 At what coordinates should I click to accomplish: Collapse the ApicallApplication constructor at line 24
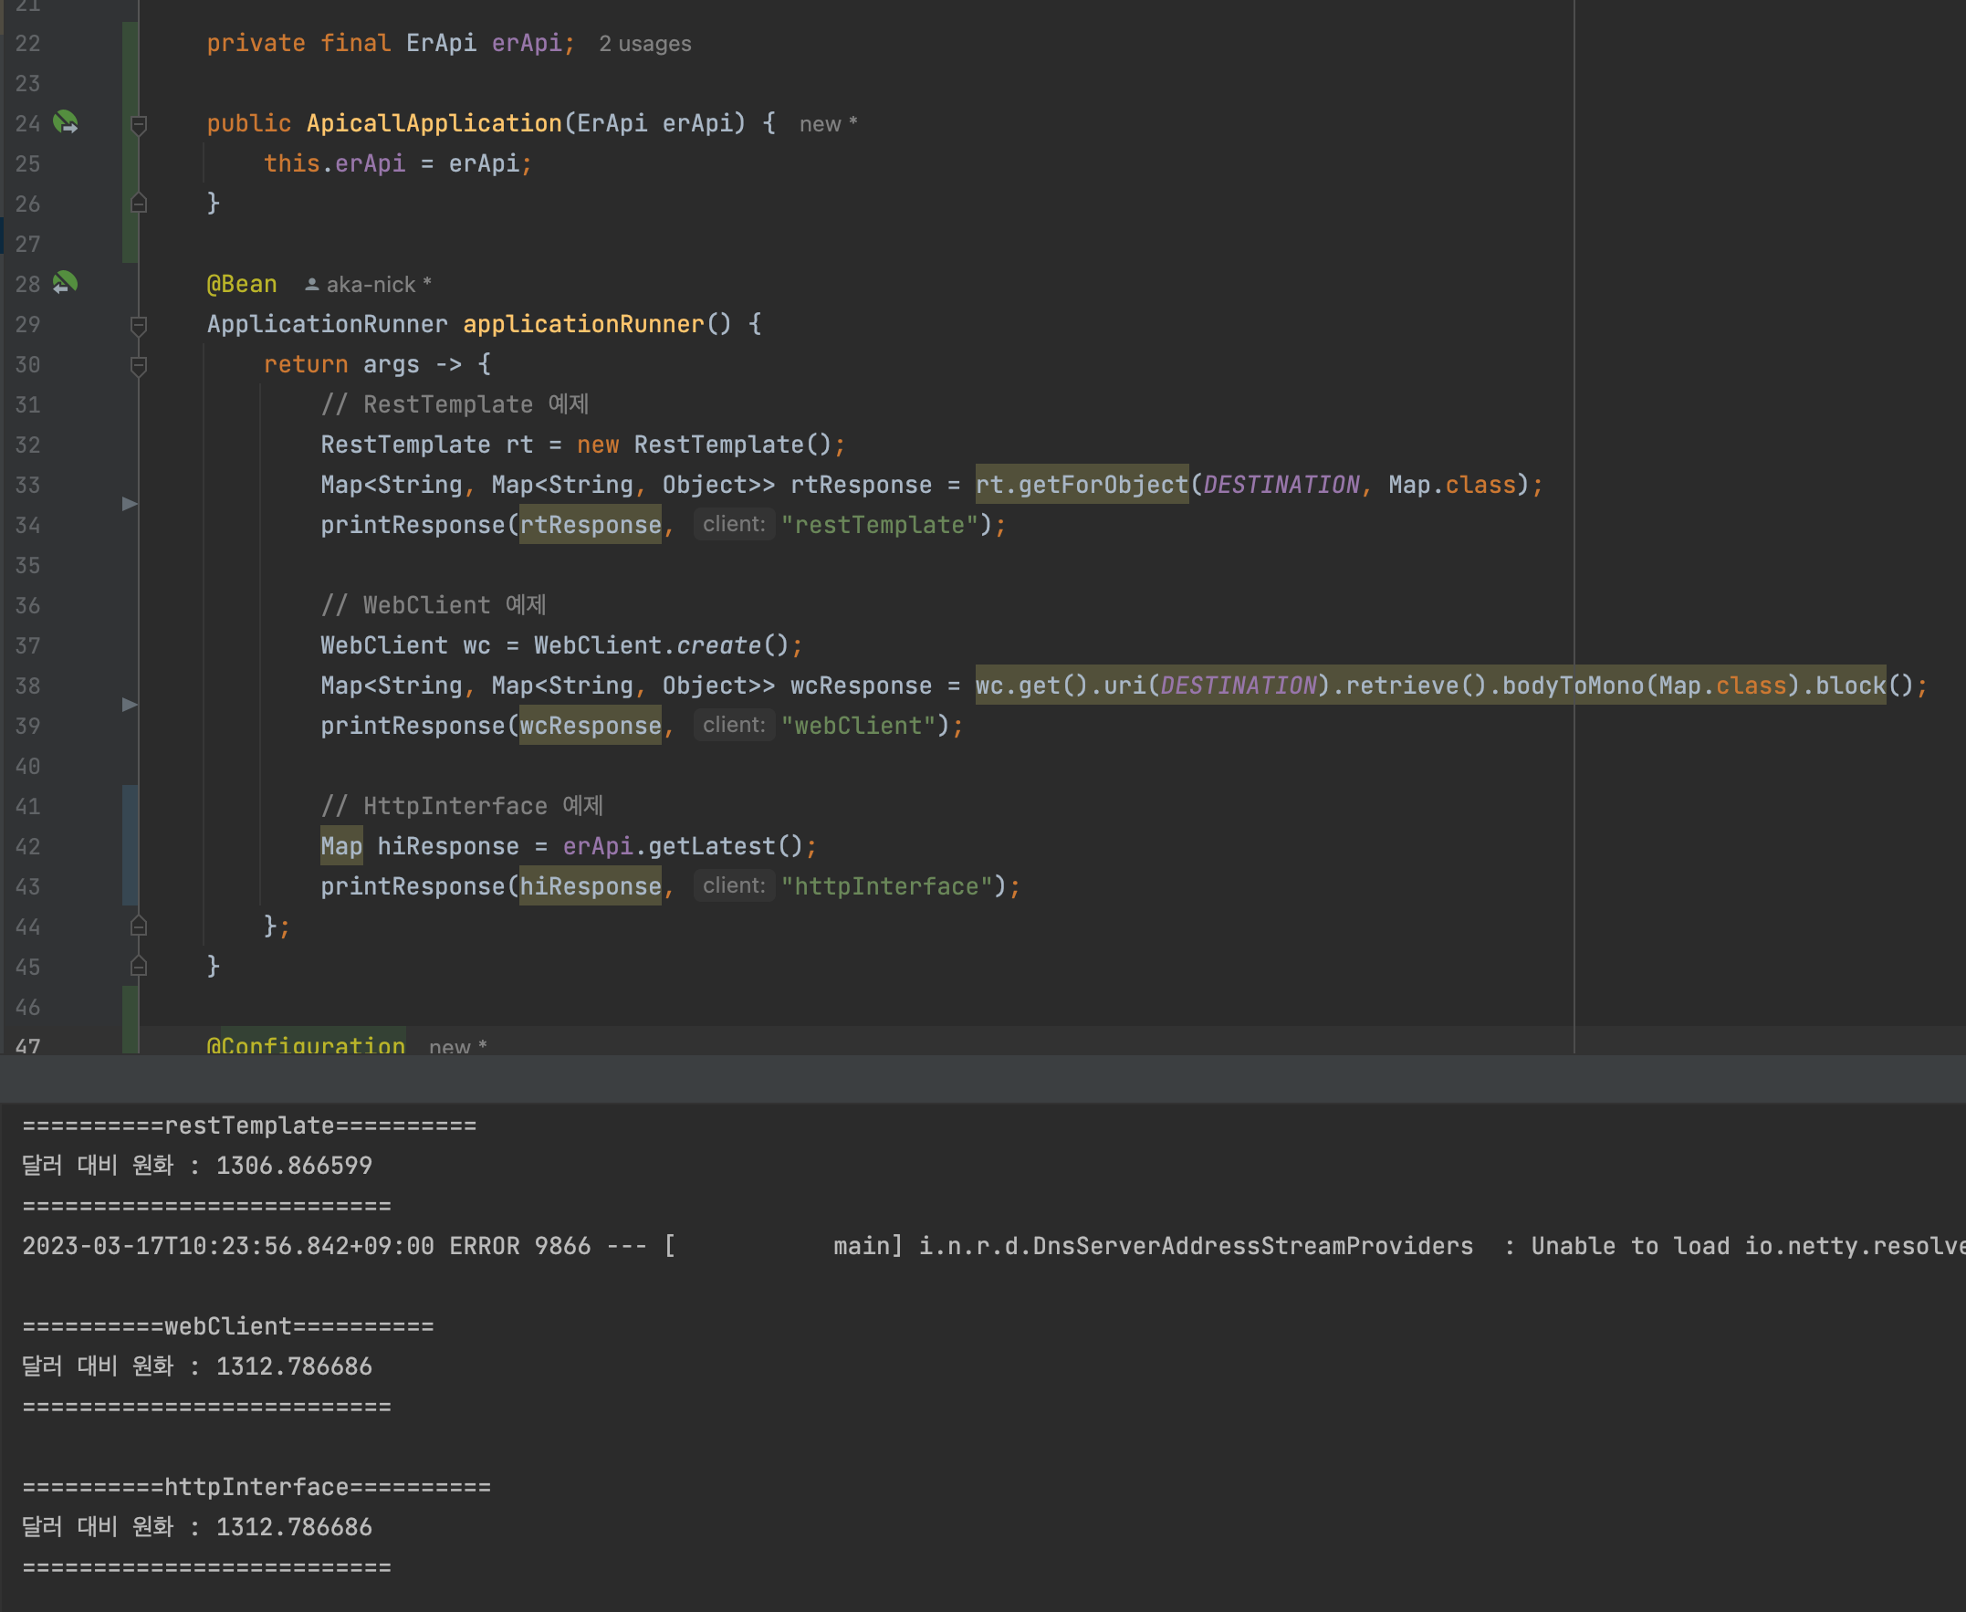[140, 124]
